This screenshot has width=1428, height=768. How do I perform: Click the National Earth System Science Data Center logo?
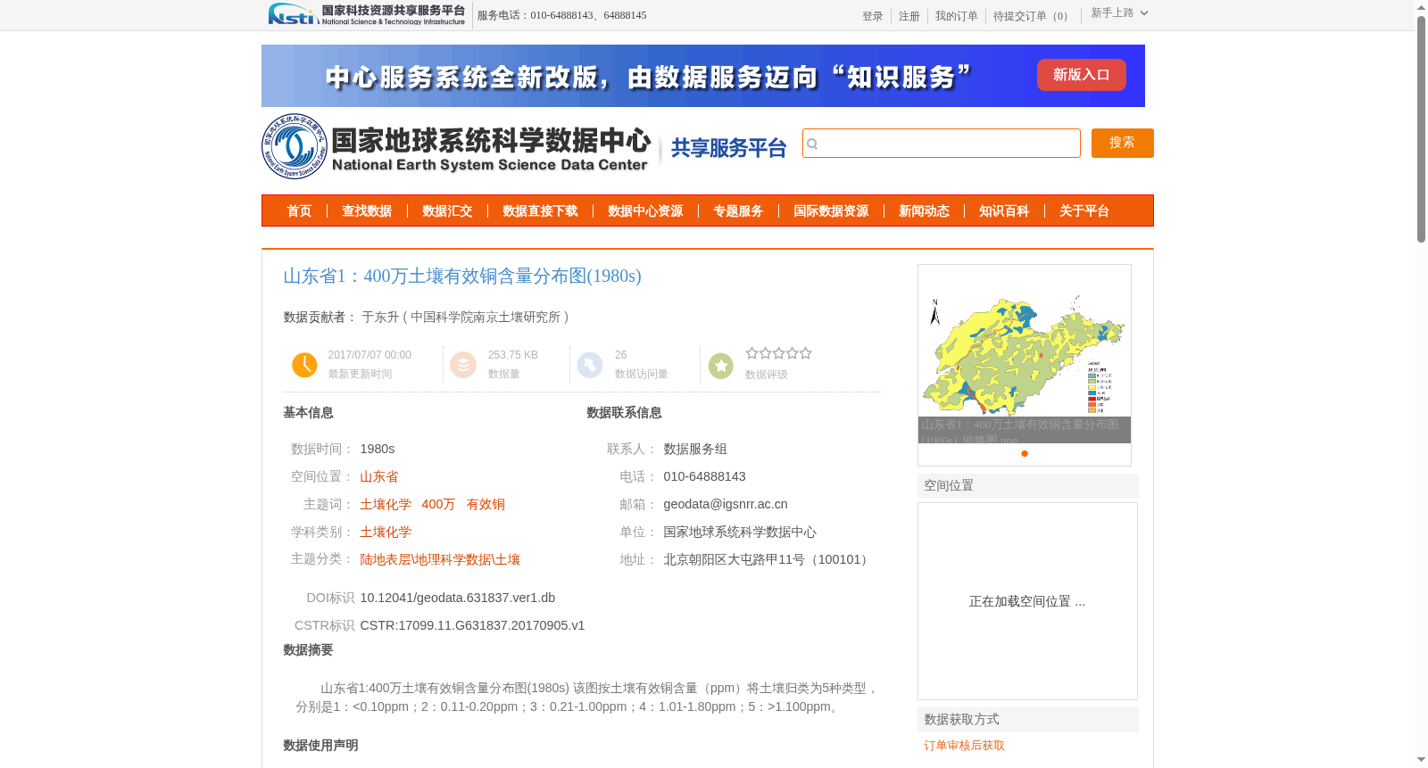[457, 146]
